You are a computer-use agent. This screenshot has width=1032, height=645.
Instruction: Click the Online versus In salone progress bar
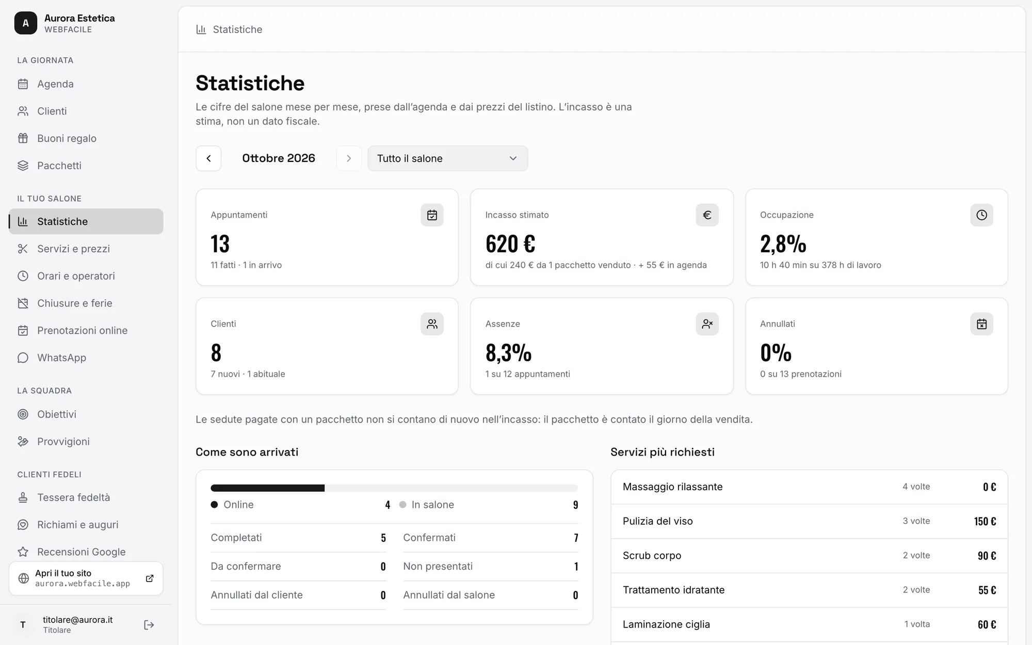pyautogui.click(x=394, y=488)
